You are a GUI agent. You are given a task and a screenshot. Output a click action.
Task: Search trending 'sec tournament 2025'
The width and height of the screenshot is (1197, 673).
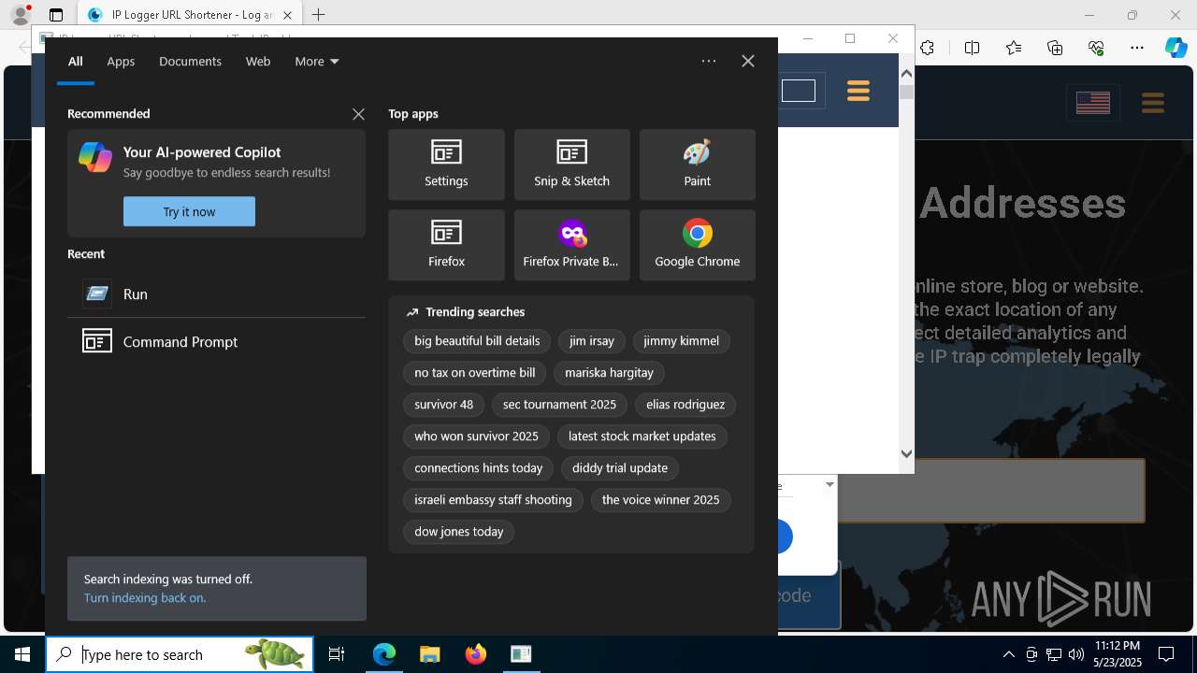tap(559, 405)
